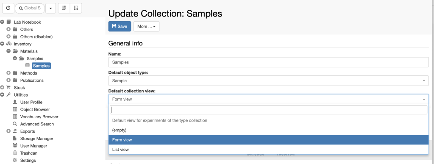
Task: Collapse the Lab Notebook tree node
Action: 2,22
